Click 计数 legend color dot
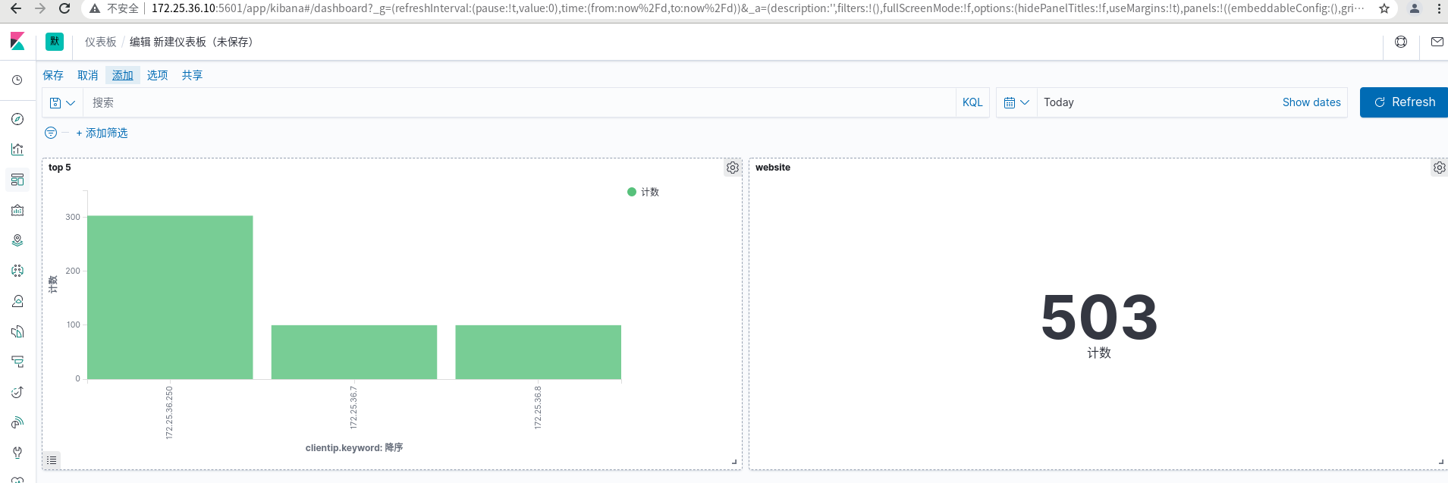 [632, 192]
